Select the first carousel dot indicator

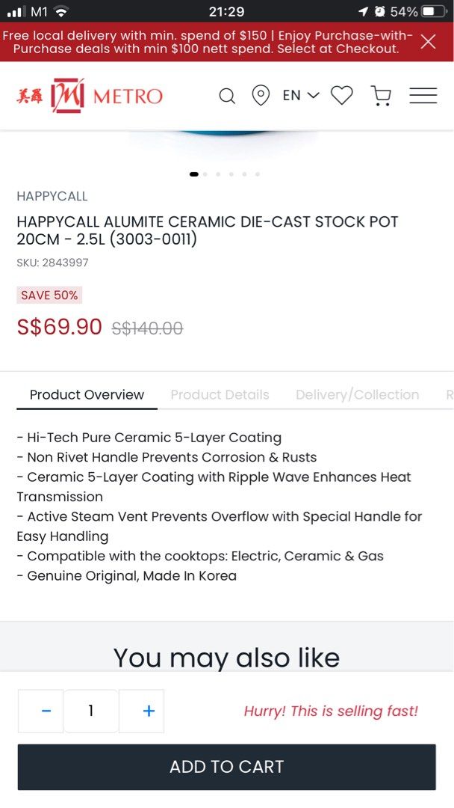193,174
